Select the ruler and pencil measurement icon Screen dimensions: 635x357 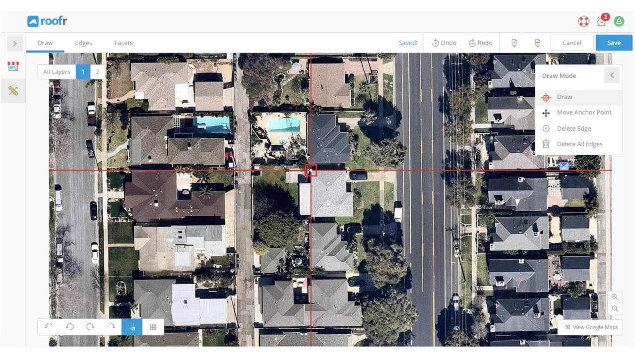pos(13,91)
